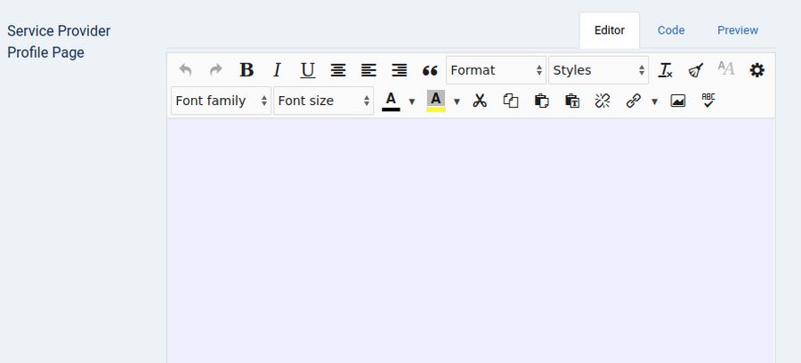The image size is (801, 363).
Task: Toggle underline formatting
Action: click(x=307, y=70)
